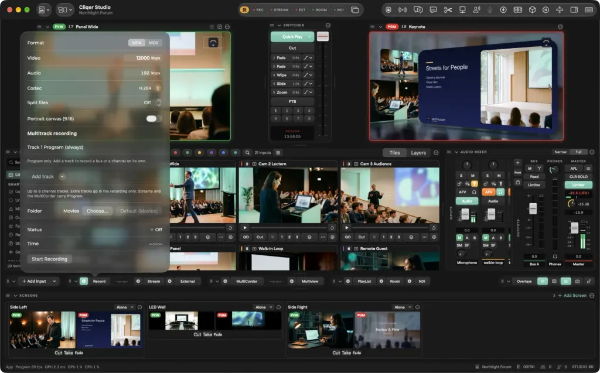Click the stacked windows icon next to NDI
The image size is (600, 373).
[x=354, y=10]
